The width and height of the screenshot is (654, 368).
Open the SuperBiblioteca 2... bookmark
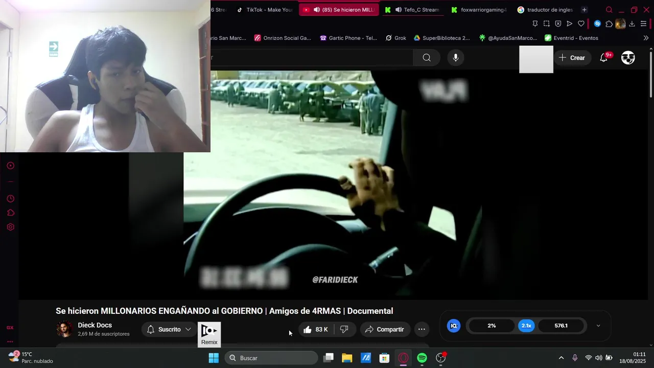click(441, 38)
